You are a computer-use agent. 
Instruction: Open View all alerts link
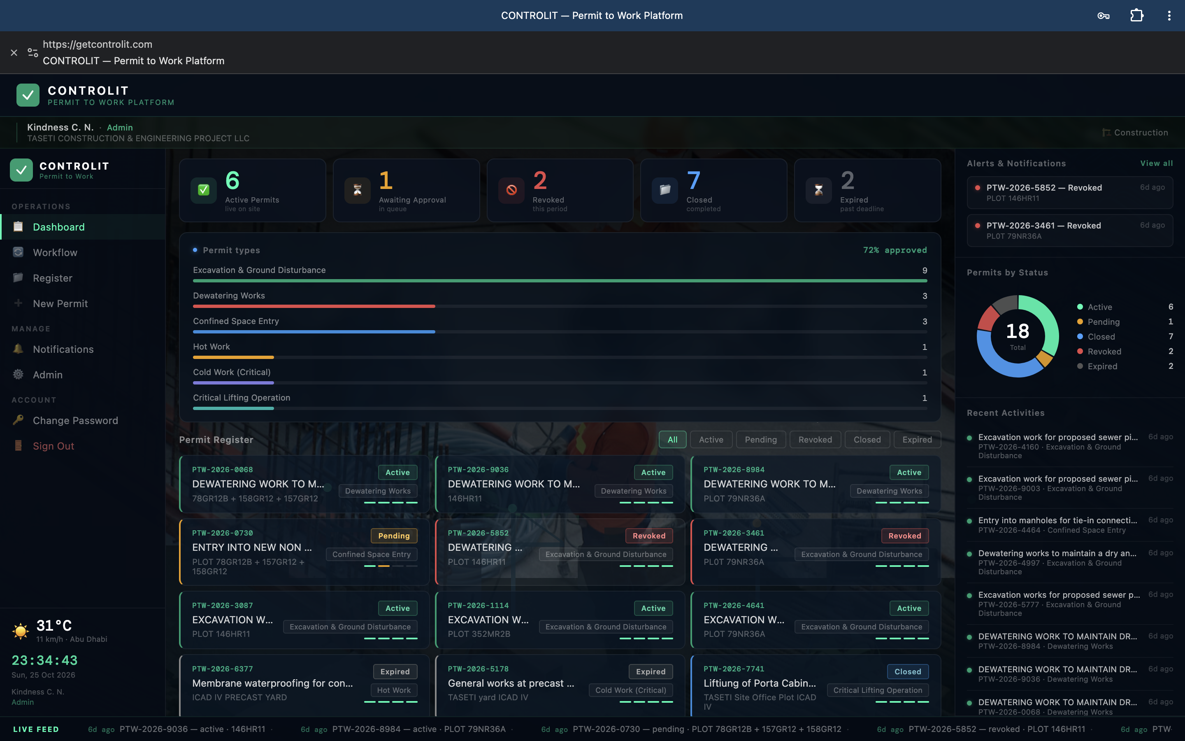(1157, 163)
